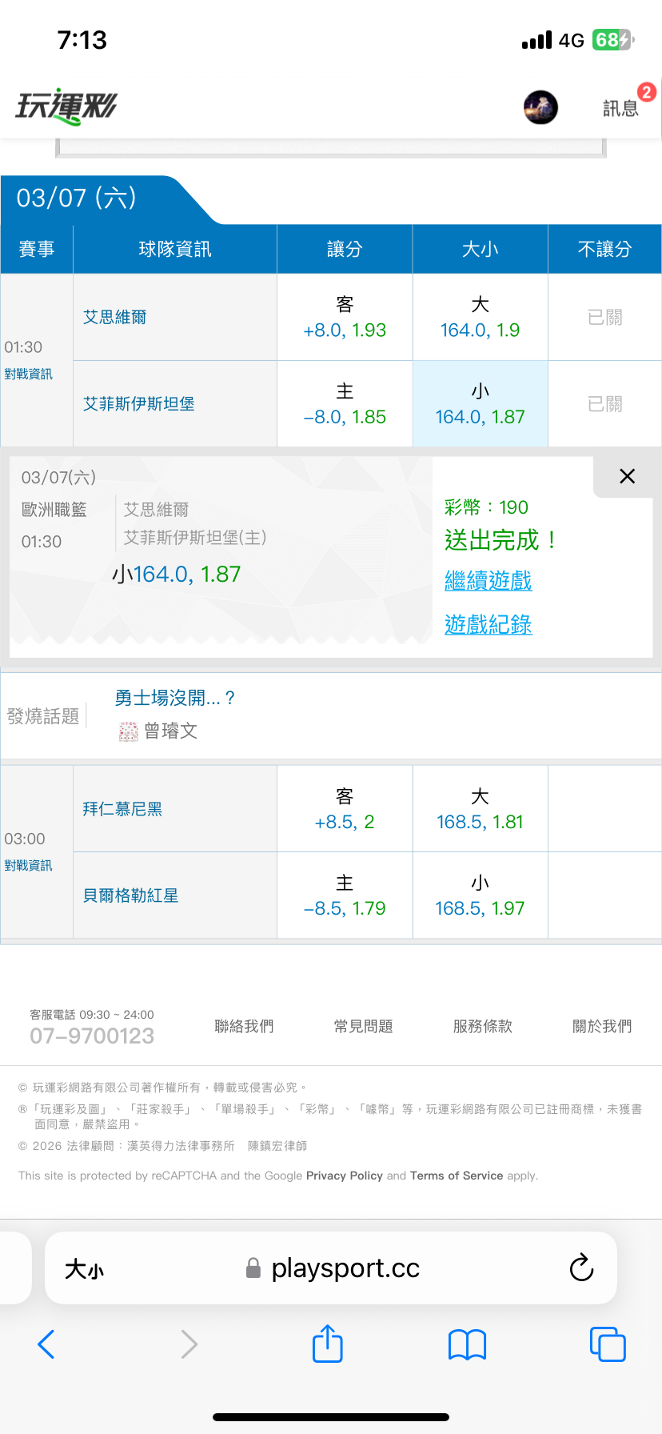662x1434 pixels.
Task: Tap Safari back arrow
Action: point(46,1344)
